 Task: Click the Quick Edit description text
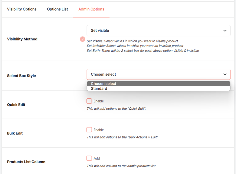tap(116, 109)
